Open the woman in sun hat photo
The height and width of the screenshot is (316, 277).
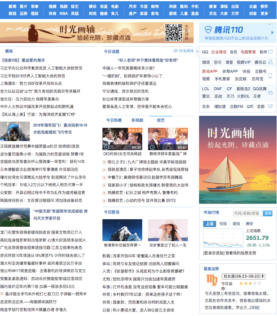click(x=168, y=230)
